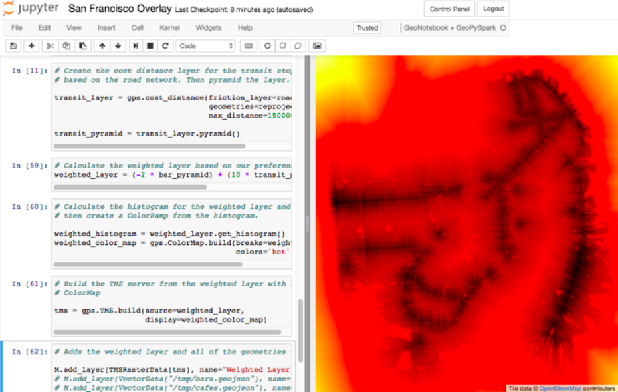This screenshot has width=618, height=392.
Task: Run the current cell
Action: coord(136,46)
